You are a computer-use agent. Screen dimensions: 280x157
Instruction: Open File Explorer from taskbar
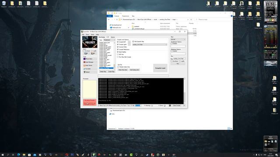[24, 155]
